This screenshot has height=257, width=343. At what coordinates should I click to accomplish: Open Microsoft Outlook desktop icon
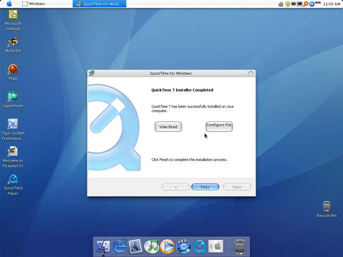pos(13,20)
